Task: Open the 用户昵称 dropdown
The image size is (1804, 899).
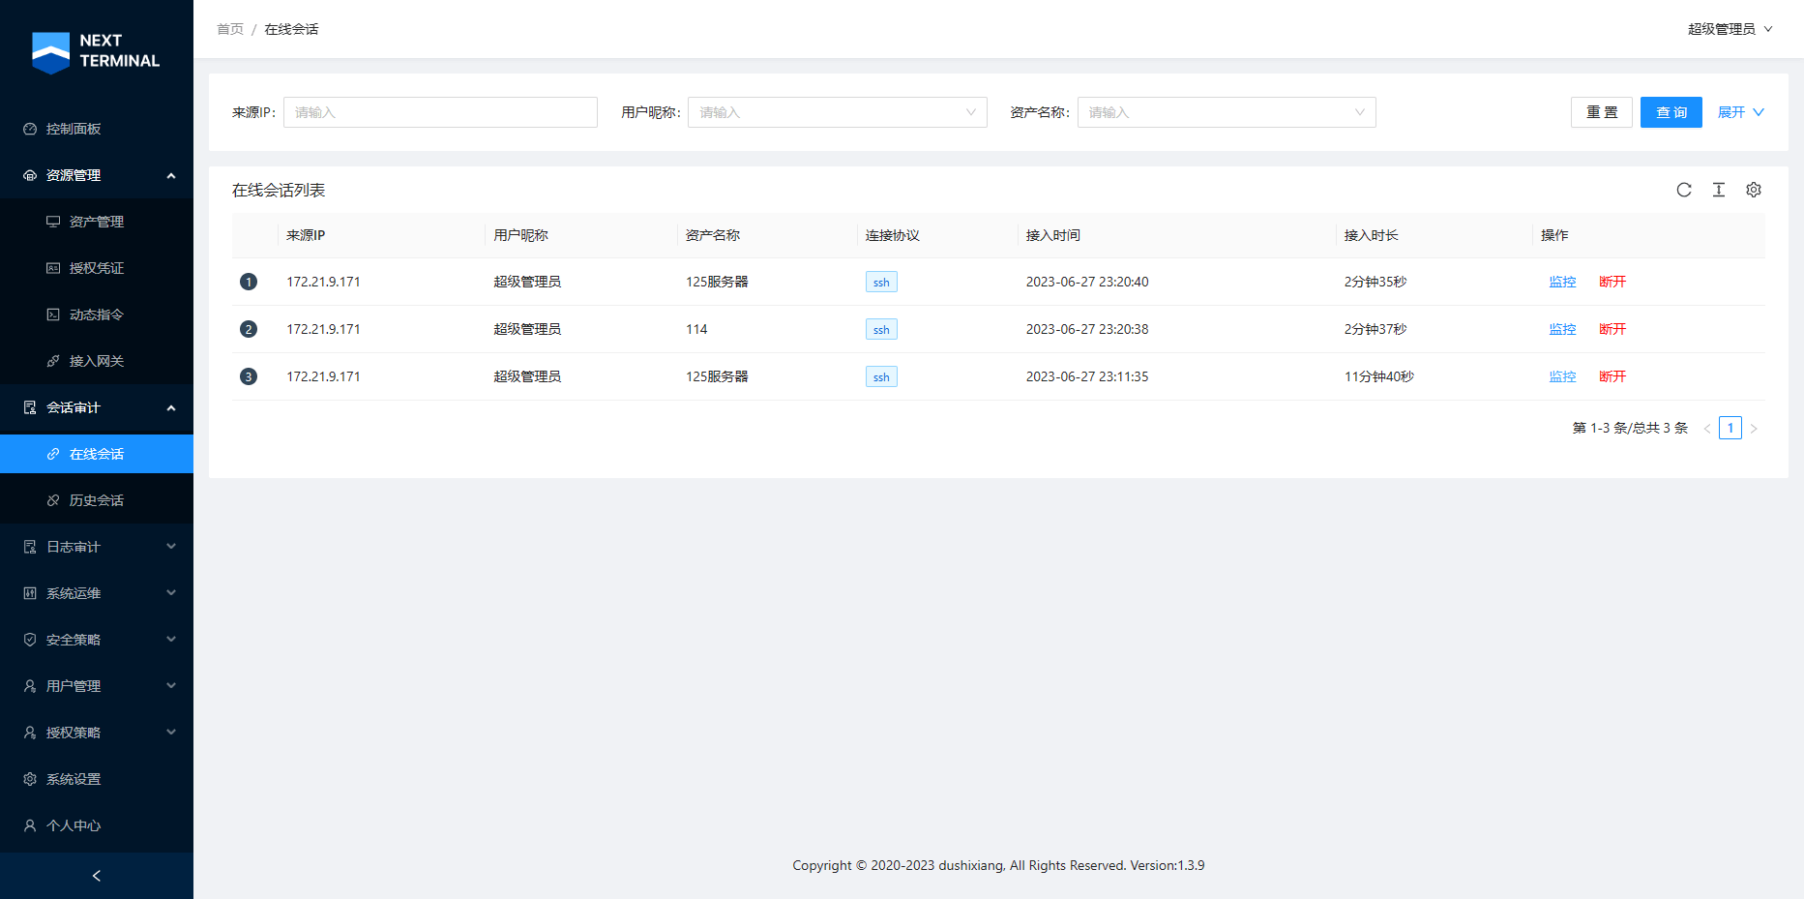Action: (x=837, y=112)
